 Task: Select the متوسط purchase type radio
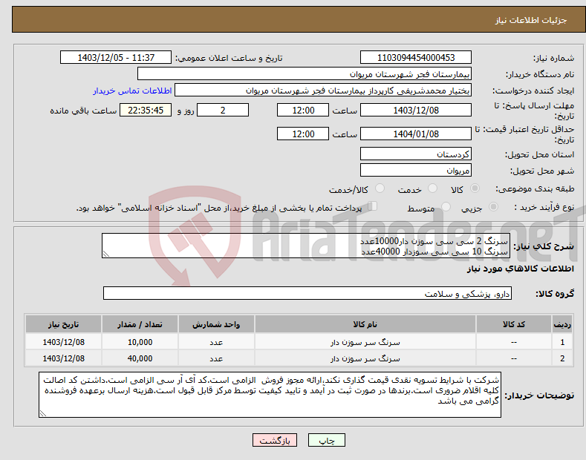pos(446,207)
